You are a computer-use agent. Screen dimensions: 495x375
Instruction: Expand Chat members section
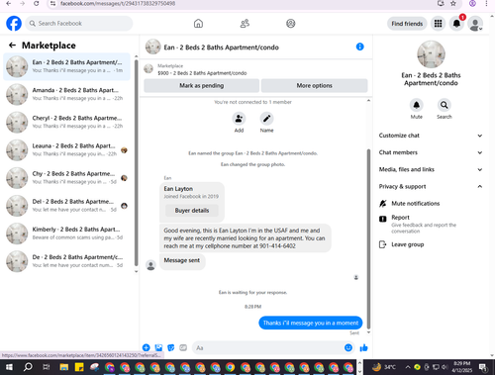click(431, 152)
